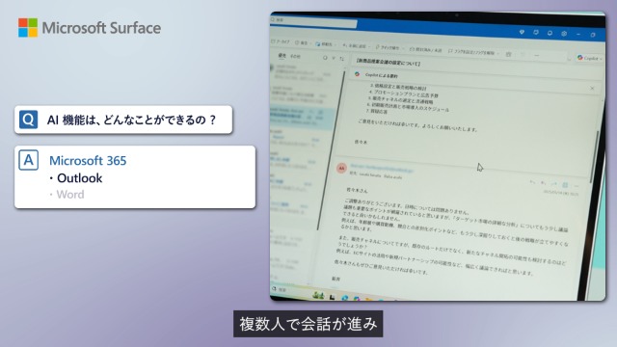Click the reply-all icon on the message
The height and width of the screenshot is (347, 617).
(543, 183)
